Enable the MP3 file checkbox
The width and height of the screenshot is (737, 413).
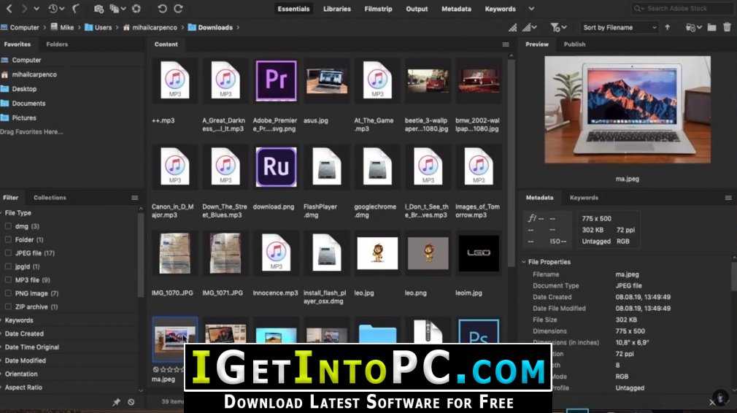coord(8,279)
